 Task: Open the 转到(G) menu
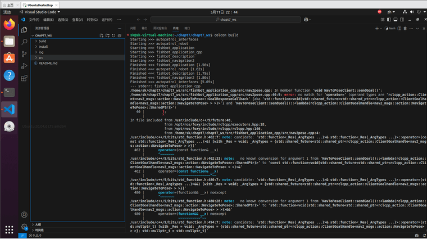pos(92,20)
